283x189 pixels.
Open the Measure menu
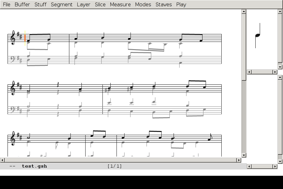click(120, 4)
